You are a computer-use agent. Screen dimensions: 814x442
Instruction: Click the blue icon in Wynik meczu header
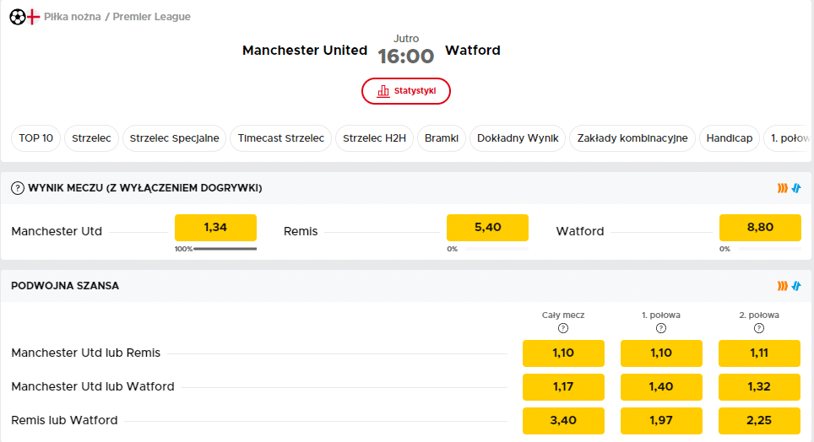tap(795, 188)
